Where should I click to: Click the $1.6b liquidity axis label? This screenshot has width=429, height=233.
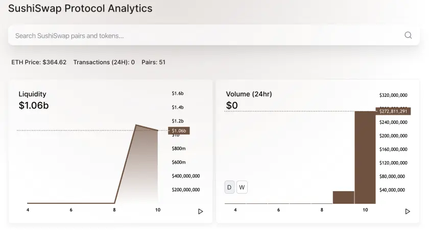[178, 93]
